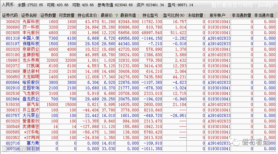The width and height of the screenshot is (278, 154).
Task: Select the 大元泵业 row
Action: (138, 116)
